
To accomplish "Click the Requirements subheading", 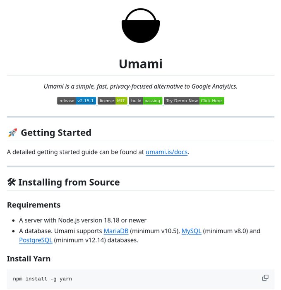I will pyautogui.click(x=34, y=205).
